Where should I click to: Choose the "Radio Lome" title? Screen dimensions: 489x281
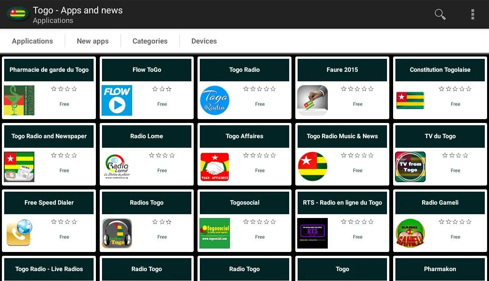pos(147,136)
